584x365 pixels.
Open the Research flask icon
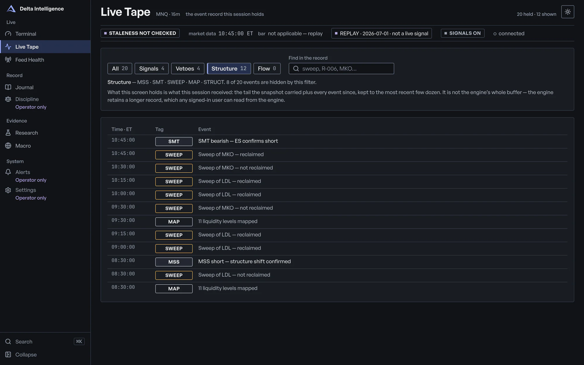8,133
